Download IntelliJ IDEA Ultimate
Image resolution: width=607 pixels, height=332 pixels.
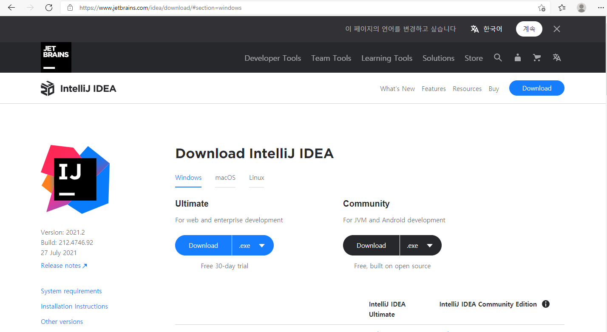203,245
